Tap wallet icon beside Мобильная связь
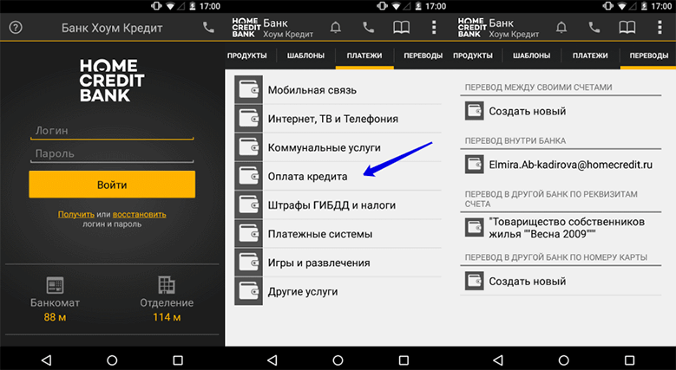The width and height of the screenshot is (676, 370). point(248,89)
